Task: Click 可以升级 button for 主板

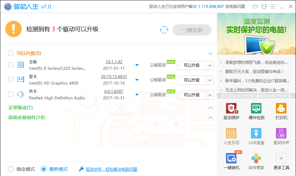Action: pyautogui.click(x=192, y=65)
